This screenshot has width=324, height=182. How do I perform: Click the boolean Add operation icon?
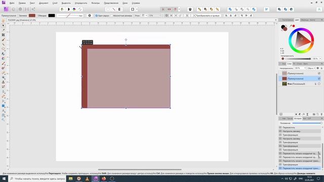point(230,9)
